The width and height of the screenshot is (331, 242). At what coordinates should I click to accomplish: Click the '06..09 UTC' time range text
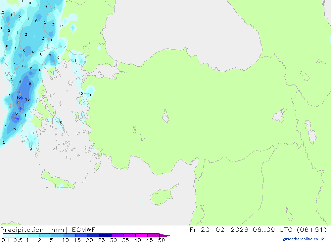point(273,229)
